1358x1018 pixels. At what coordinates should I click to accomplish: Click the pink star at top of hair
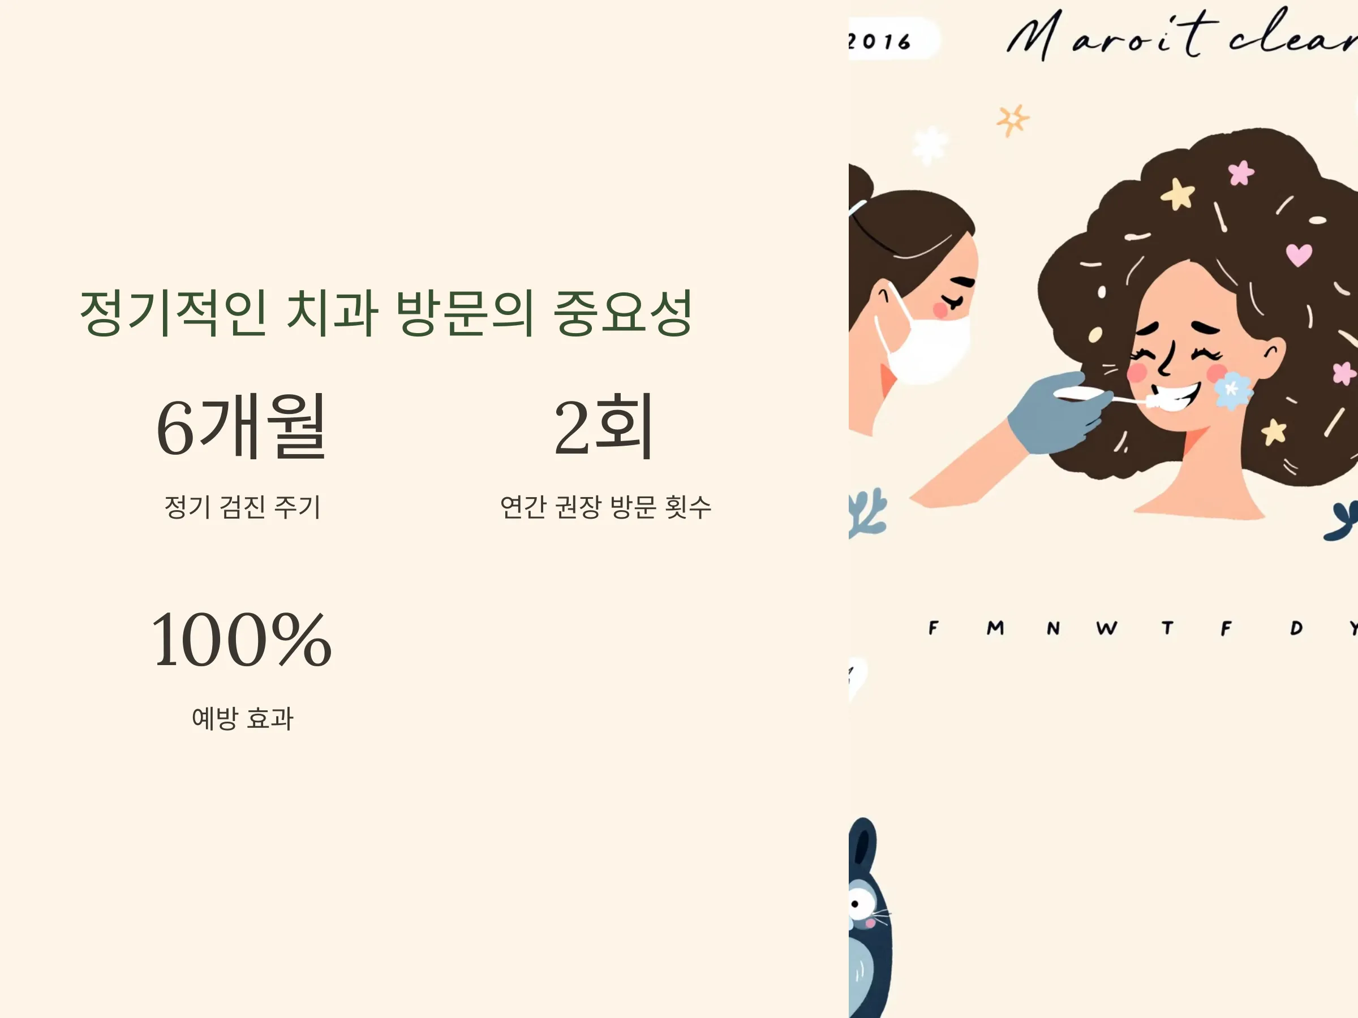[x=1241, y=172]
